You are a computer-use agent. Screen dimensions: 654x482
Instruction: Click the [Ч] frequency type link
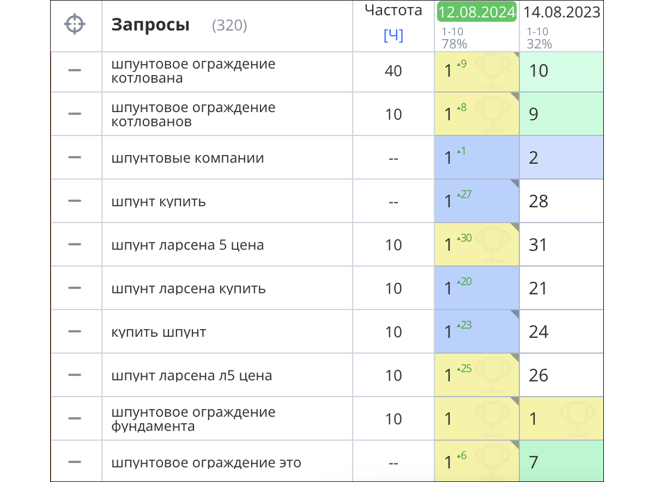393,36
